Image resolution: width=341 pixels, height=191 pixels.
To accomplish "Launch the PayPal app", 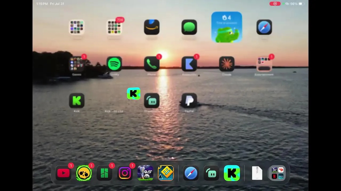I will click(189, 101).
